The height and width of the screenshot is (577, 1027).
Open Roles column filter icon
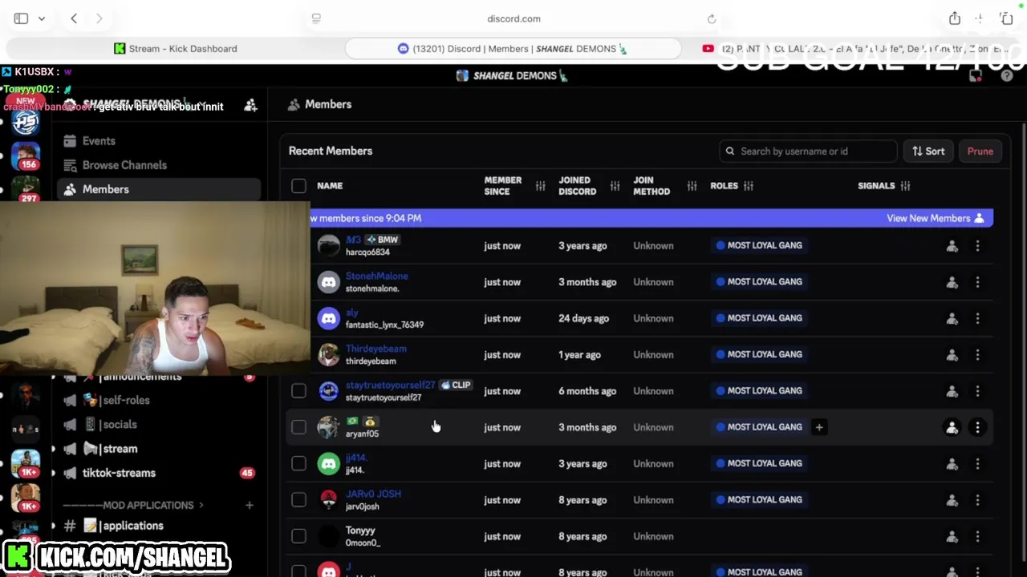tap(748, 186)
